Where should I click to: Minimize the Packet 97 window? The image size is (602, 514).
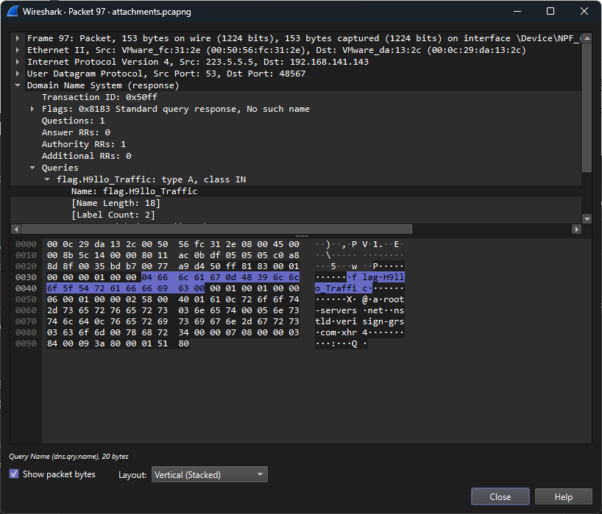point(517,12)
